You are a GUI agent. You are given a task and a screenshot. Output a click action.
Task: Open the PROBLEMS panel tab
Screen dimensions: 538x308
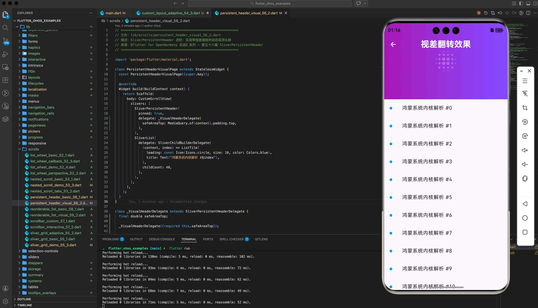click(x=110, y=239)
